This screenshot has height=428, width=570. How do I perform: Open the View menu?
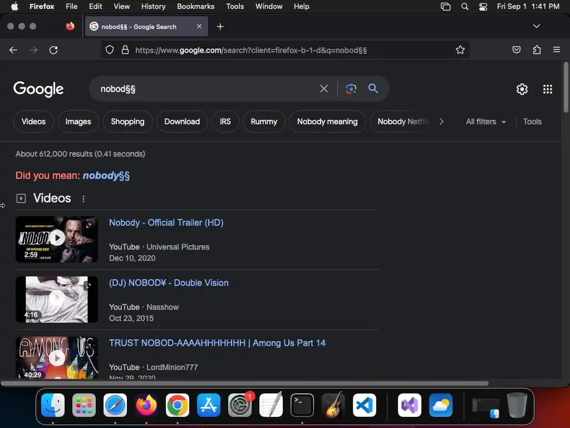(121, 6)
